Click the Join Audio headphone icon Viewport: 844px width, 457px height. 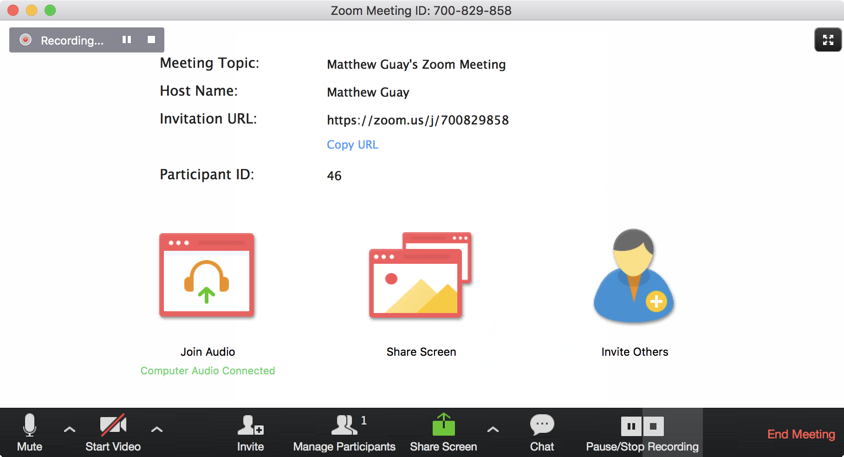[207, 276]
